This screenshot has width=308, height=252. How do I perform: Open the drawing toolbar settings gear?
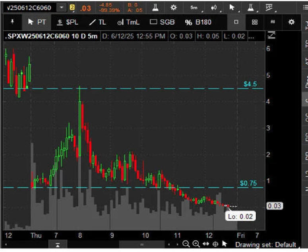point(291,22)
